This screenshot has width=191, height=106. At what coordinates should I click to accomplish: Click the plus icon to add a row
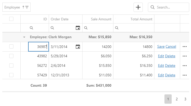click(x=138, y=7)
